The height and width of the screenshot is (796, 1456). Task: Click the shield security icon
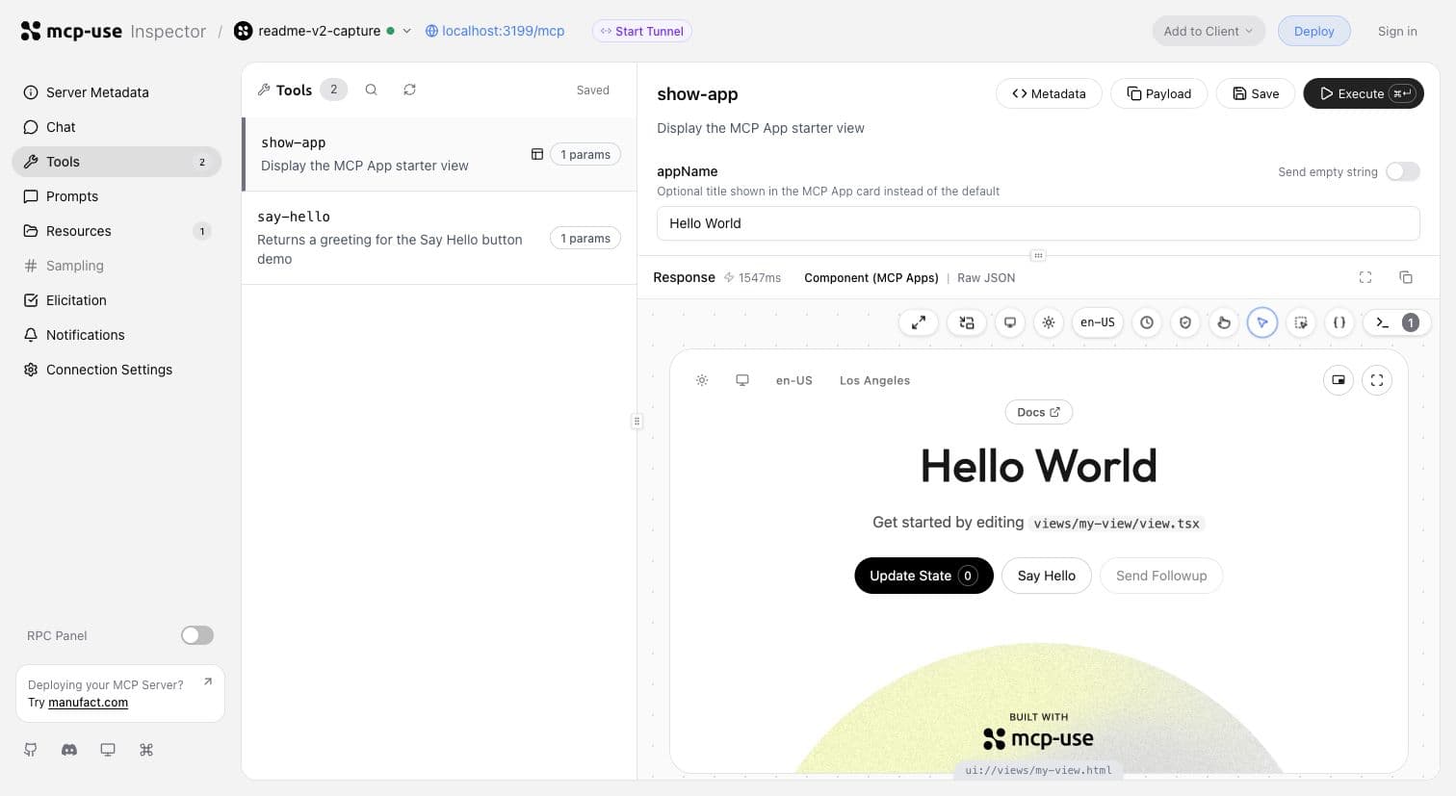pos(1185,322)
